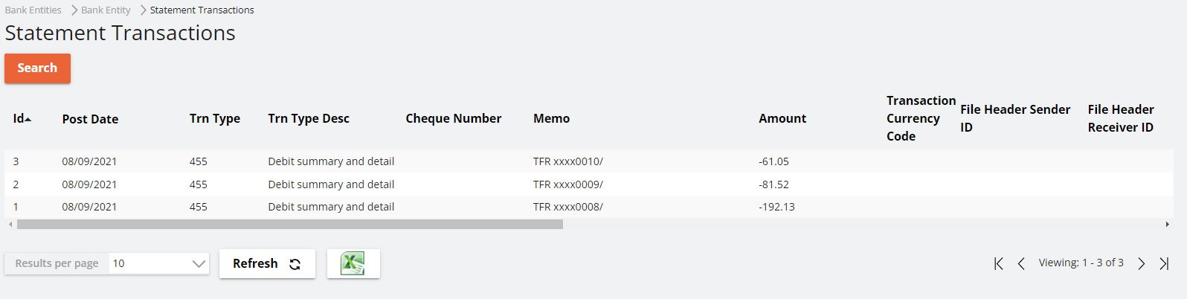Sort by the Post Date column

coord(90,119)
